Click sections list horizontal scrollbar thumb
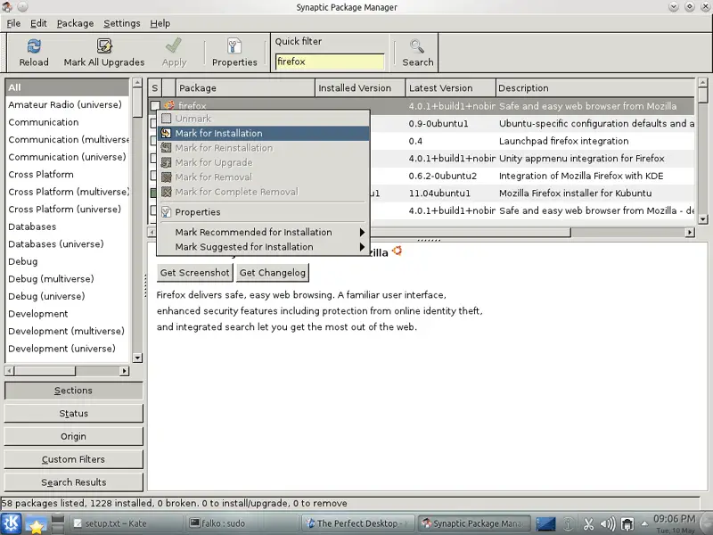Image resolution: width=713 pixels, height=535 pixels. [45, 371]
